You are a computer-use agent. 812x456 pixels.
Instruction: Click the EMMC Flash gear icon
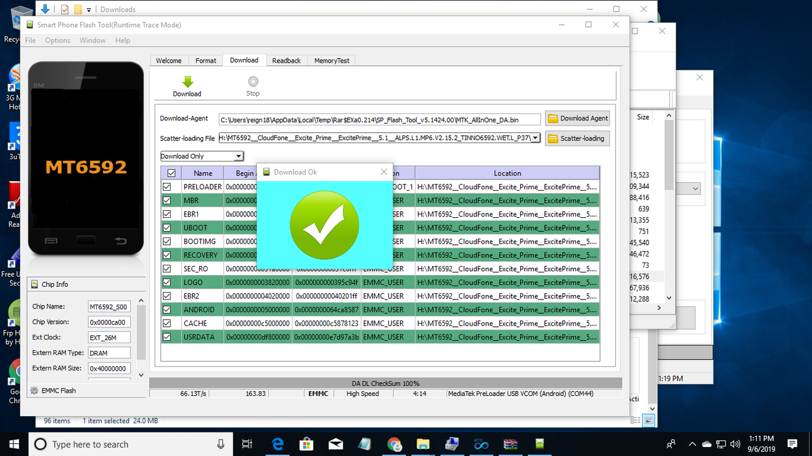click(34, 391)
